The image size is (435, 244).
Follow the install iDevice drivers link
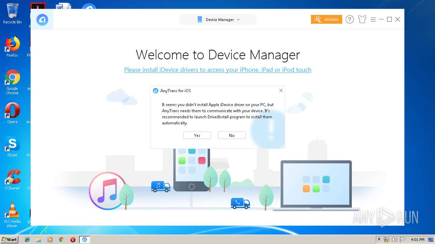pos(217,70)
